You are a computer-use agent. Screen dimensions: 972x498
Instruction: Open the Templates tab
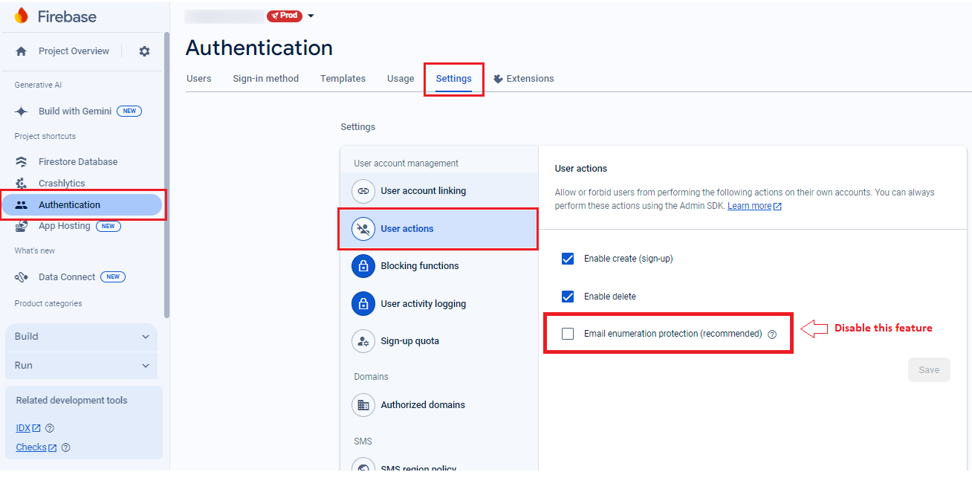click(343, 79)
